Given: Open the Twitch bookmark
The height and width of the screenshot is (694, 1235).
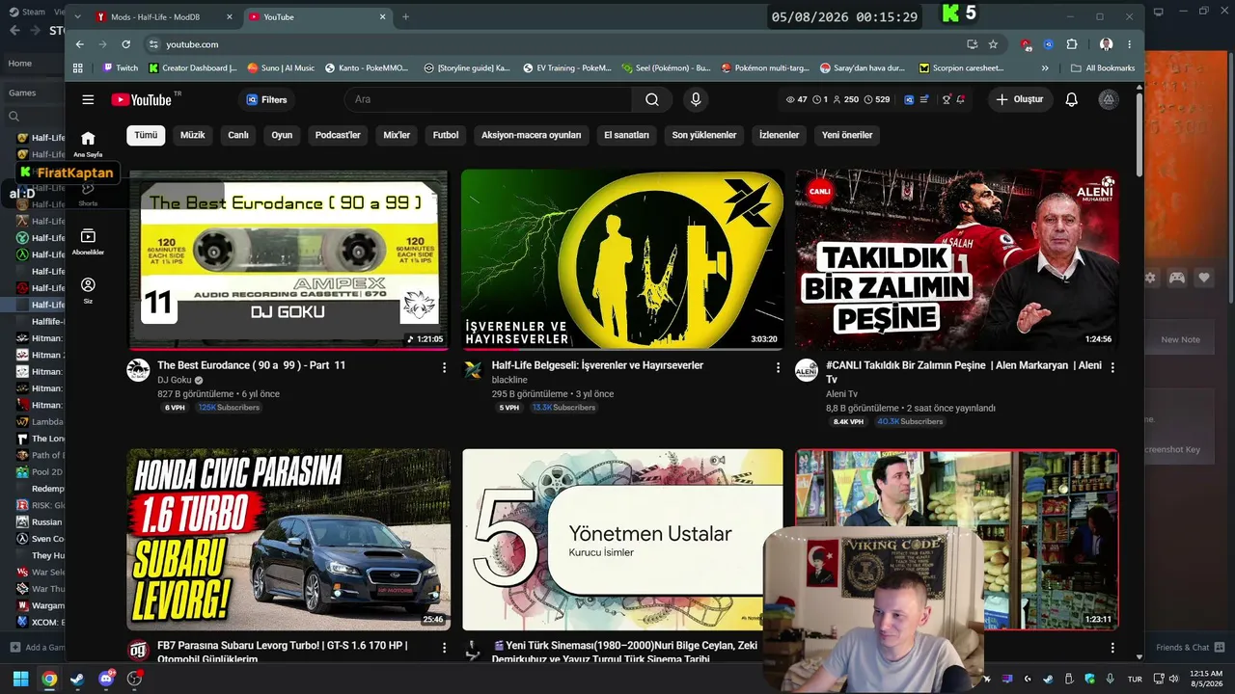Looking at the screenshot, I should [121, 68].
